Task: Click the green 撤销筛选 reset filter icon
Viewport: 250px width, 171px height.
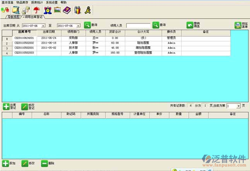Action: tap(190, 25)
